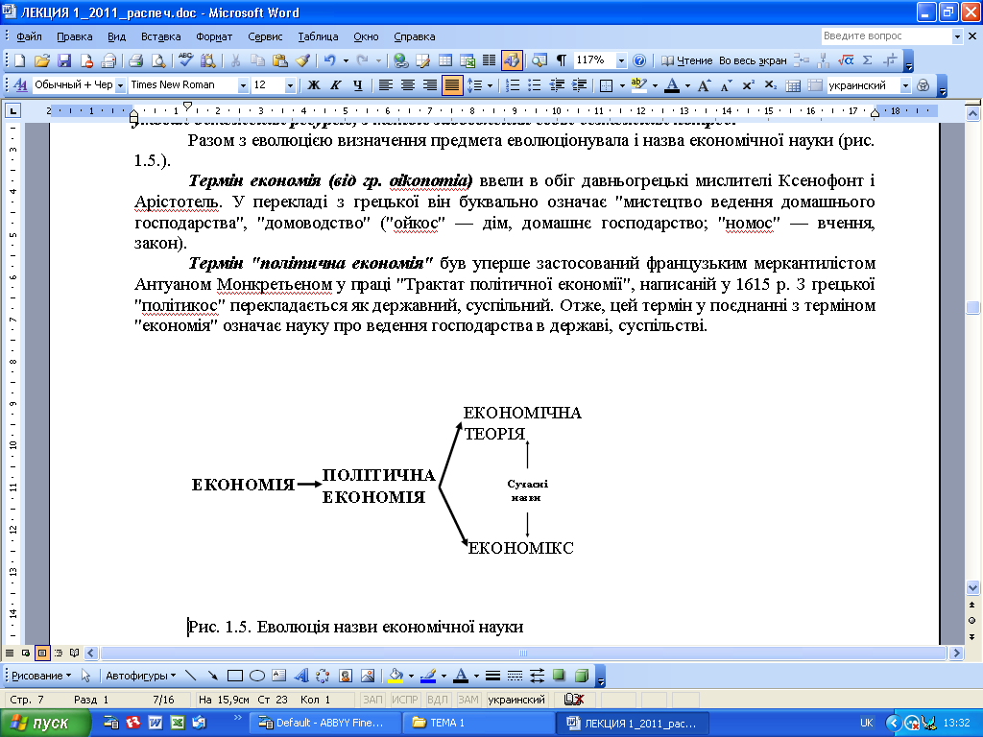Increase font size with Grow Font
Viewport: 983px width, 737px height.
pos(705,85)
